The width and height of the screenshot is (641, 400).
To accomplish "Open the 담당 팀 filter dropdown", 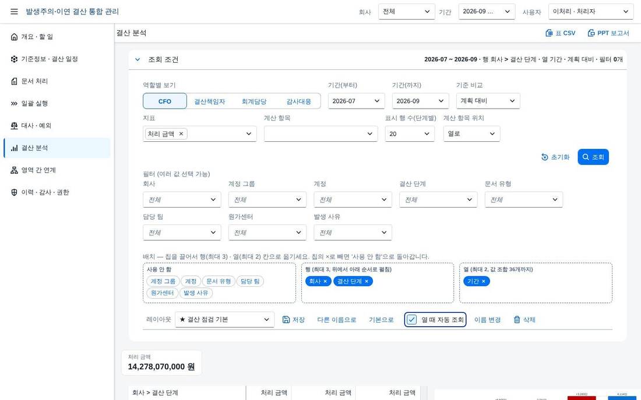I will pos(182,233).
